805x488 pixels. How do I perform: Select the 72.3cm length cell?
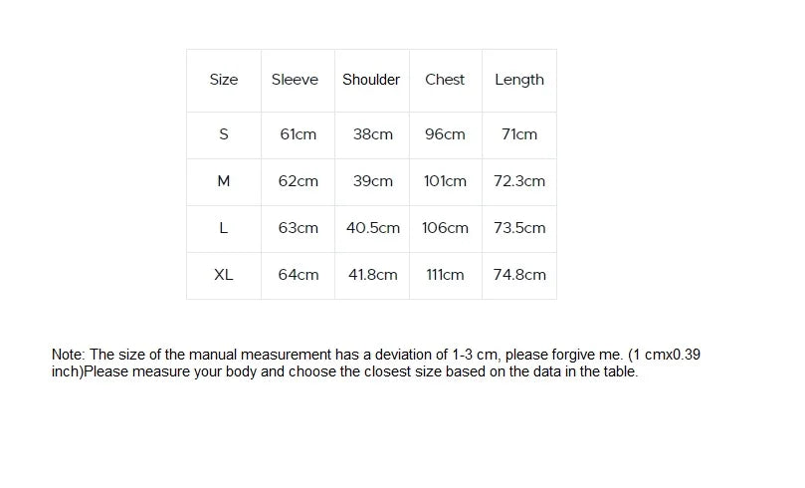(519, 181)
